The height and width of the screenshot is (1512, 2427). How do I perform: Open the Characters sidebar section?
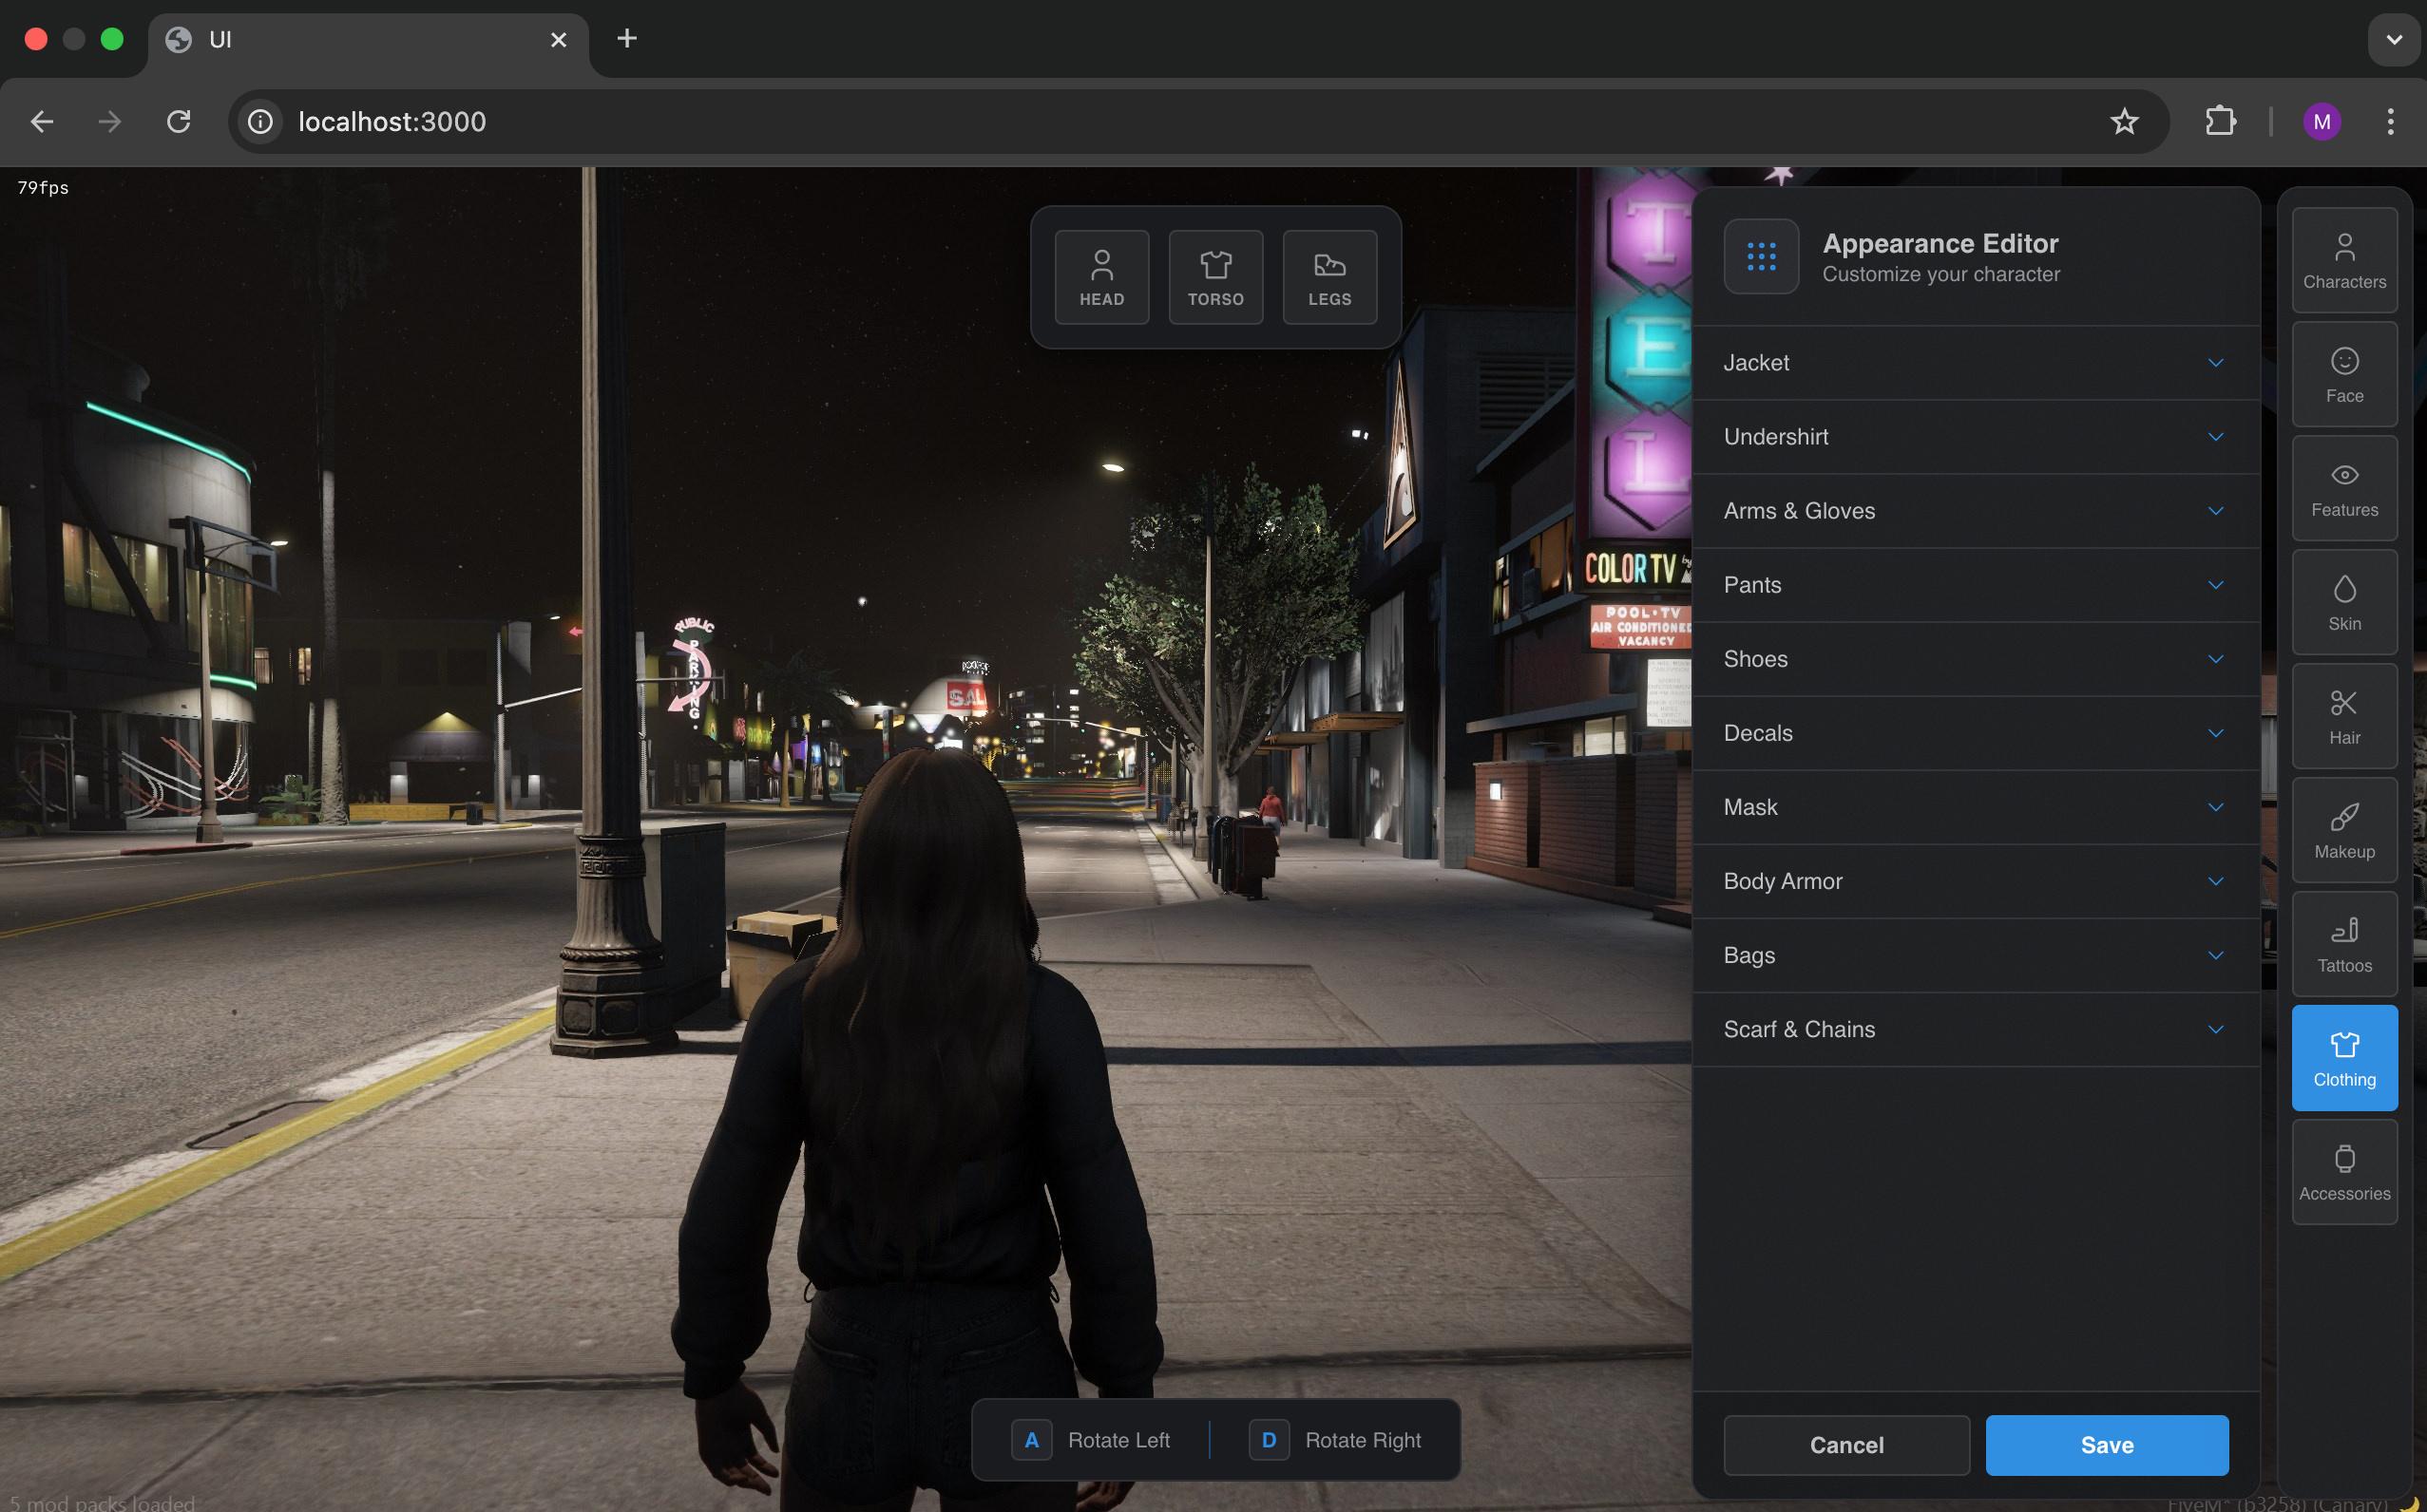2343,260
